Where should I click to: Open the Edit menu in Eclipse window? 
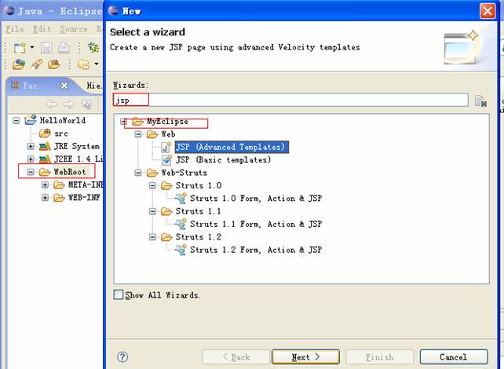click(x=42, y=29)
